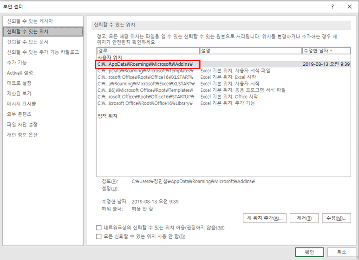Screen dimensions: 359x260
Task: Click description 'Excel 기본 위치: 사용자 시작'
Action: 230,83
